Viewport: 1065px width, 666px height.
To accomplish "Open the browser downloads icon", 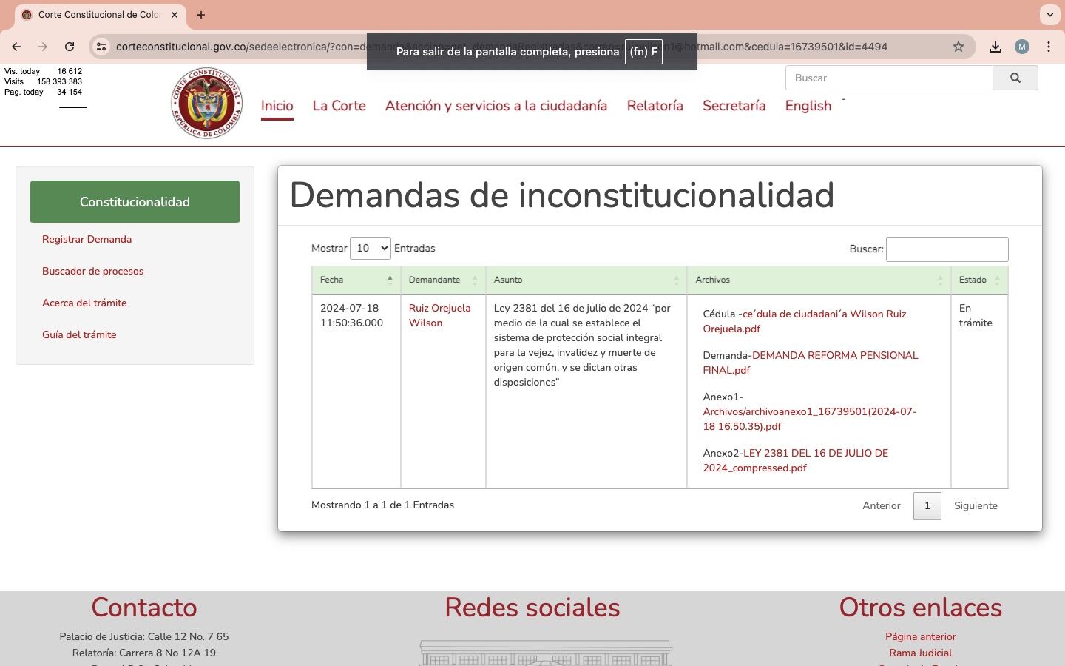I will 995,47.
